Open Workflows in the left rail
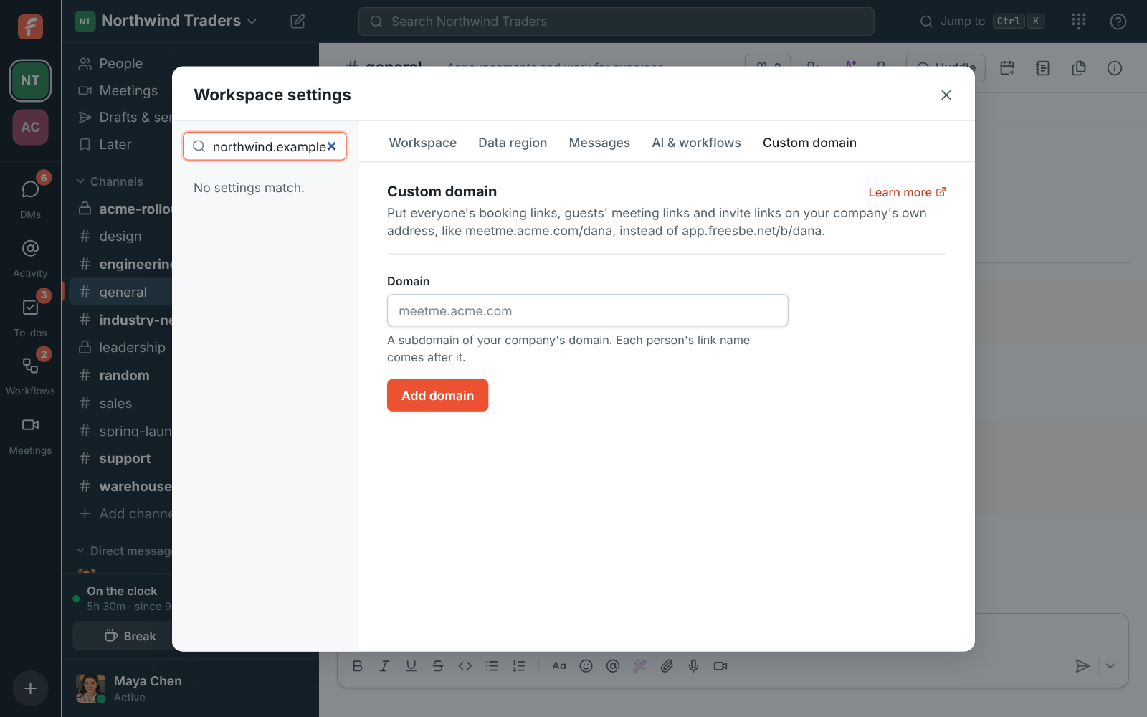Image resolution: width=1147 pixels, height=717 pixels. coord(30,375)
